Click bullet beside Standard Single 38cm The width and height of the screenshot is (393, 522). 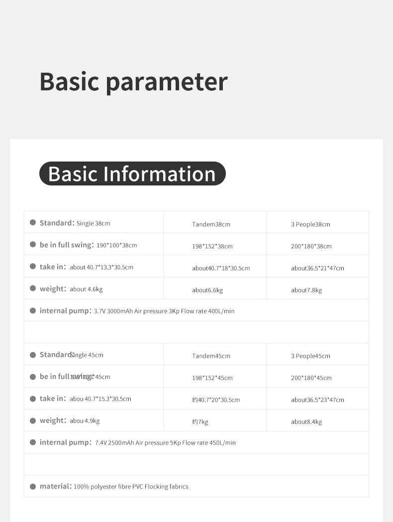click(x=33, y=223)
